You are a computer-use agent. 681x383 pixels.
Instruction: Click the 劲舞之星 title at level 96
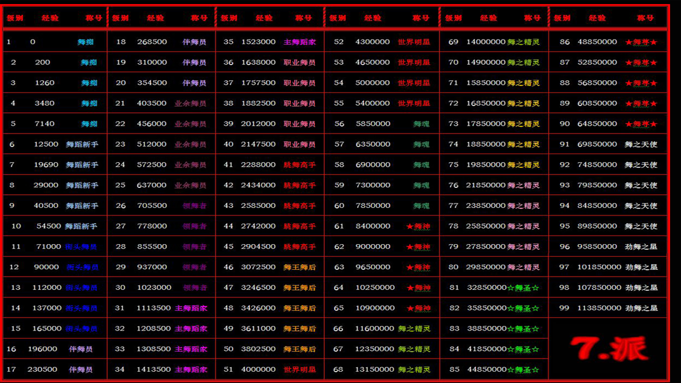(x=641, y=247)
